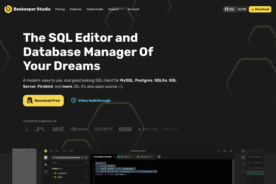
Task: Click the vertical scrollbar in the query editor
Action: [233, 172]
